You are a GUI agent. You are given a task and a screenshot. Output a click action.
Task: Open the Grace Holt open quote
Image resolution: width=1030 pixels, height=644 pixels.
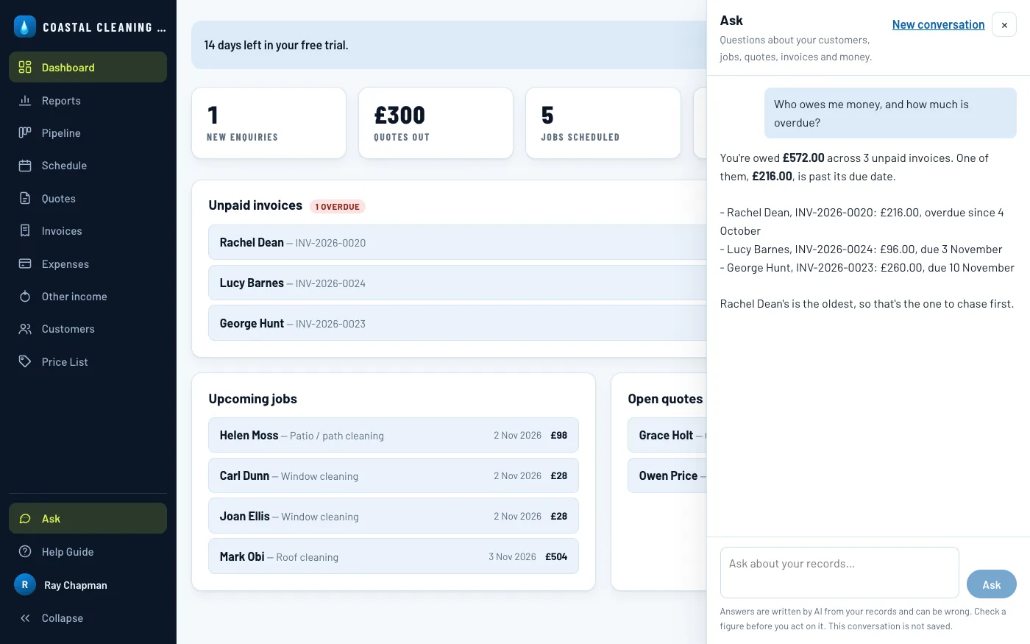667,435
